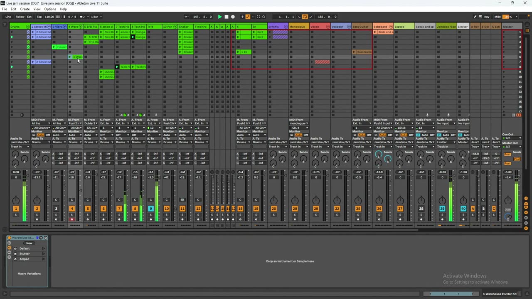The height and width of the screenshot is (299, 532).
Task: Select the Master track header
Action: [512, 27]
